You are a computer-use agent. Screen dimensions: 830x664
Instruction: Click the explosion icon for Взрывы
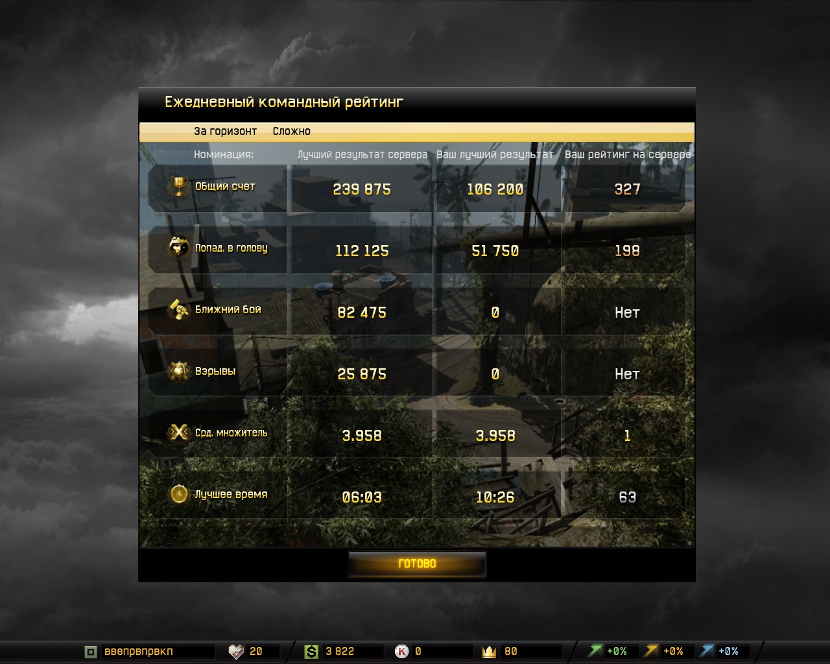point(178,371)
